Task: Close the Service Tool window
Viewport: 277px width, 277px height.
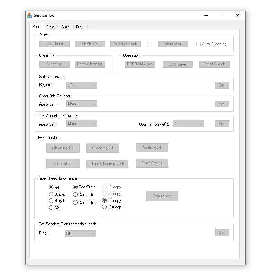Action: click(x=237, y=15)
